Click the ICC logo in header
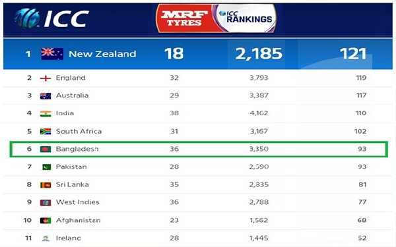 51,18
